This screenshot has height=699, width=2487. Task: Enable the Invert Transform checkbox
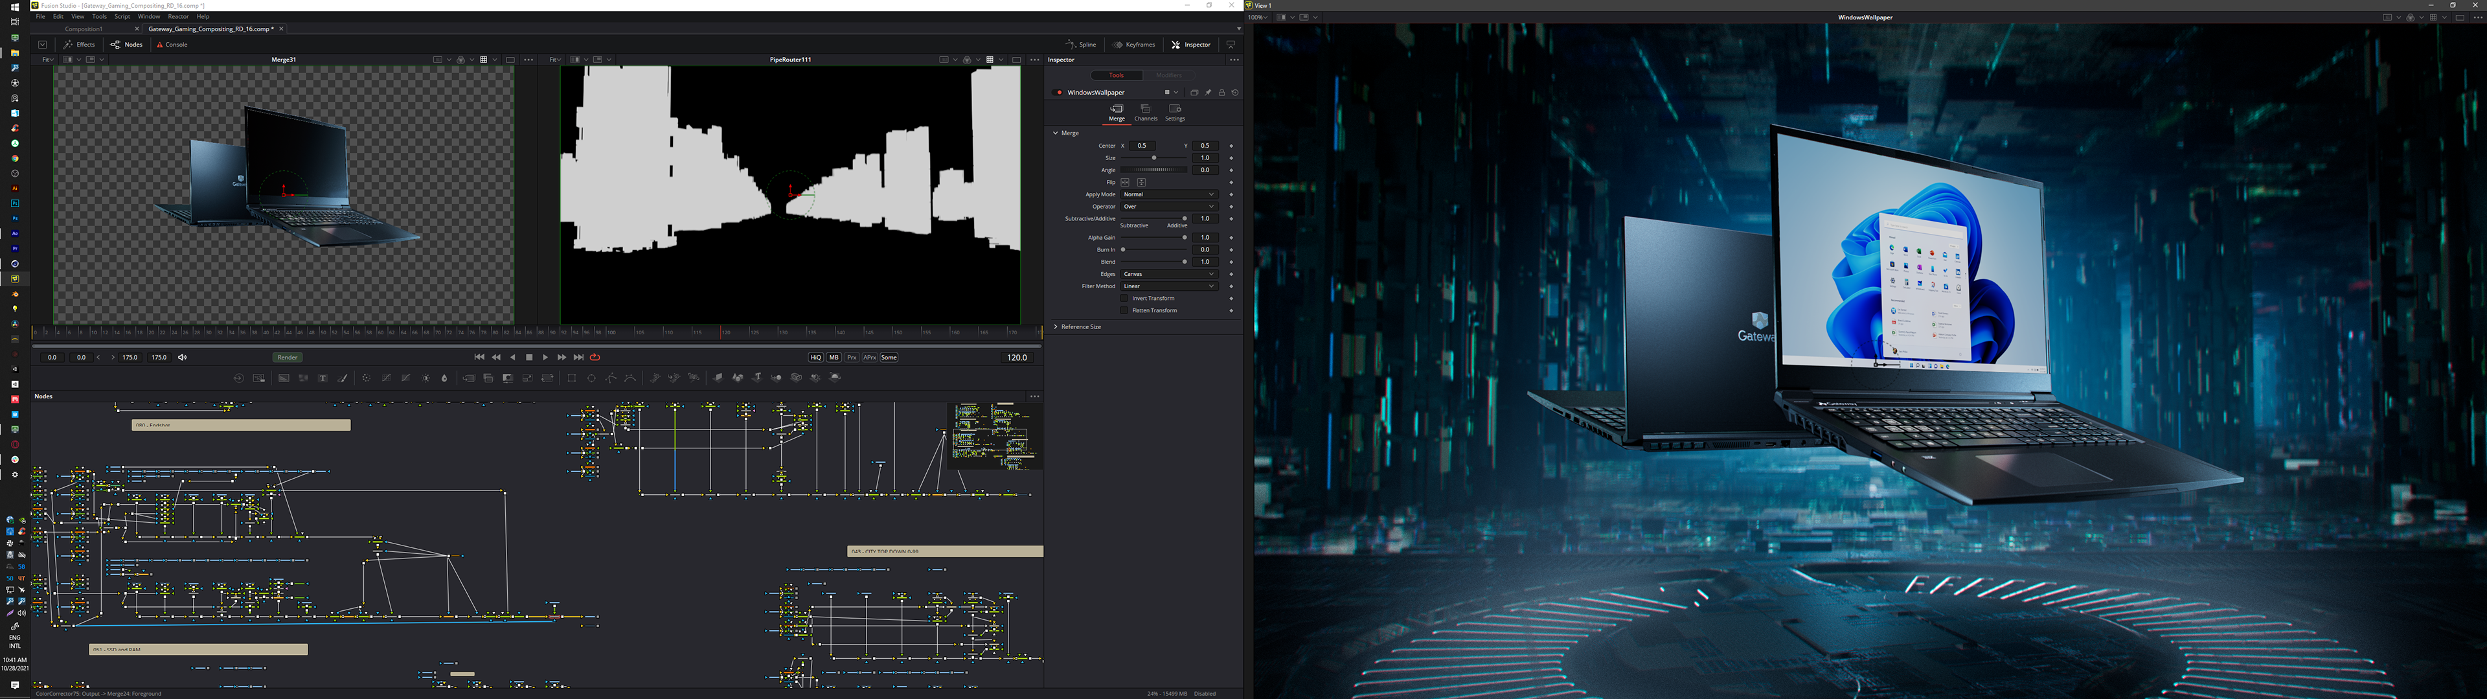1124,299
